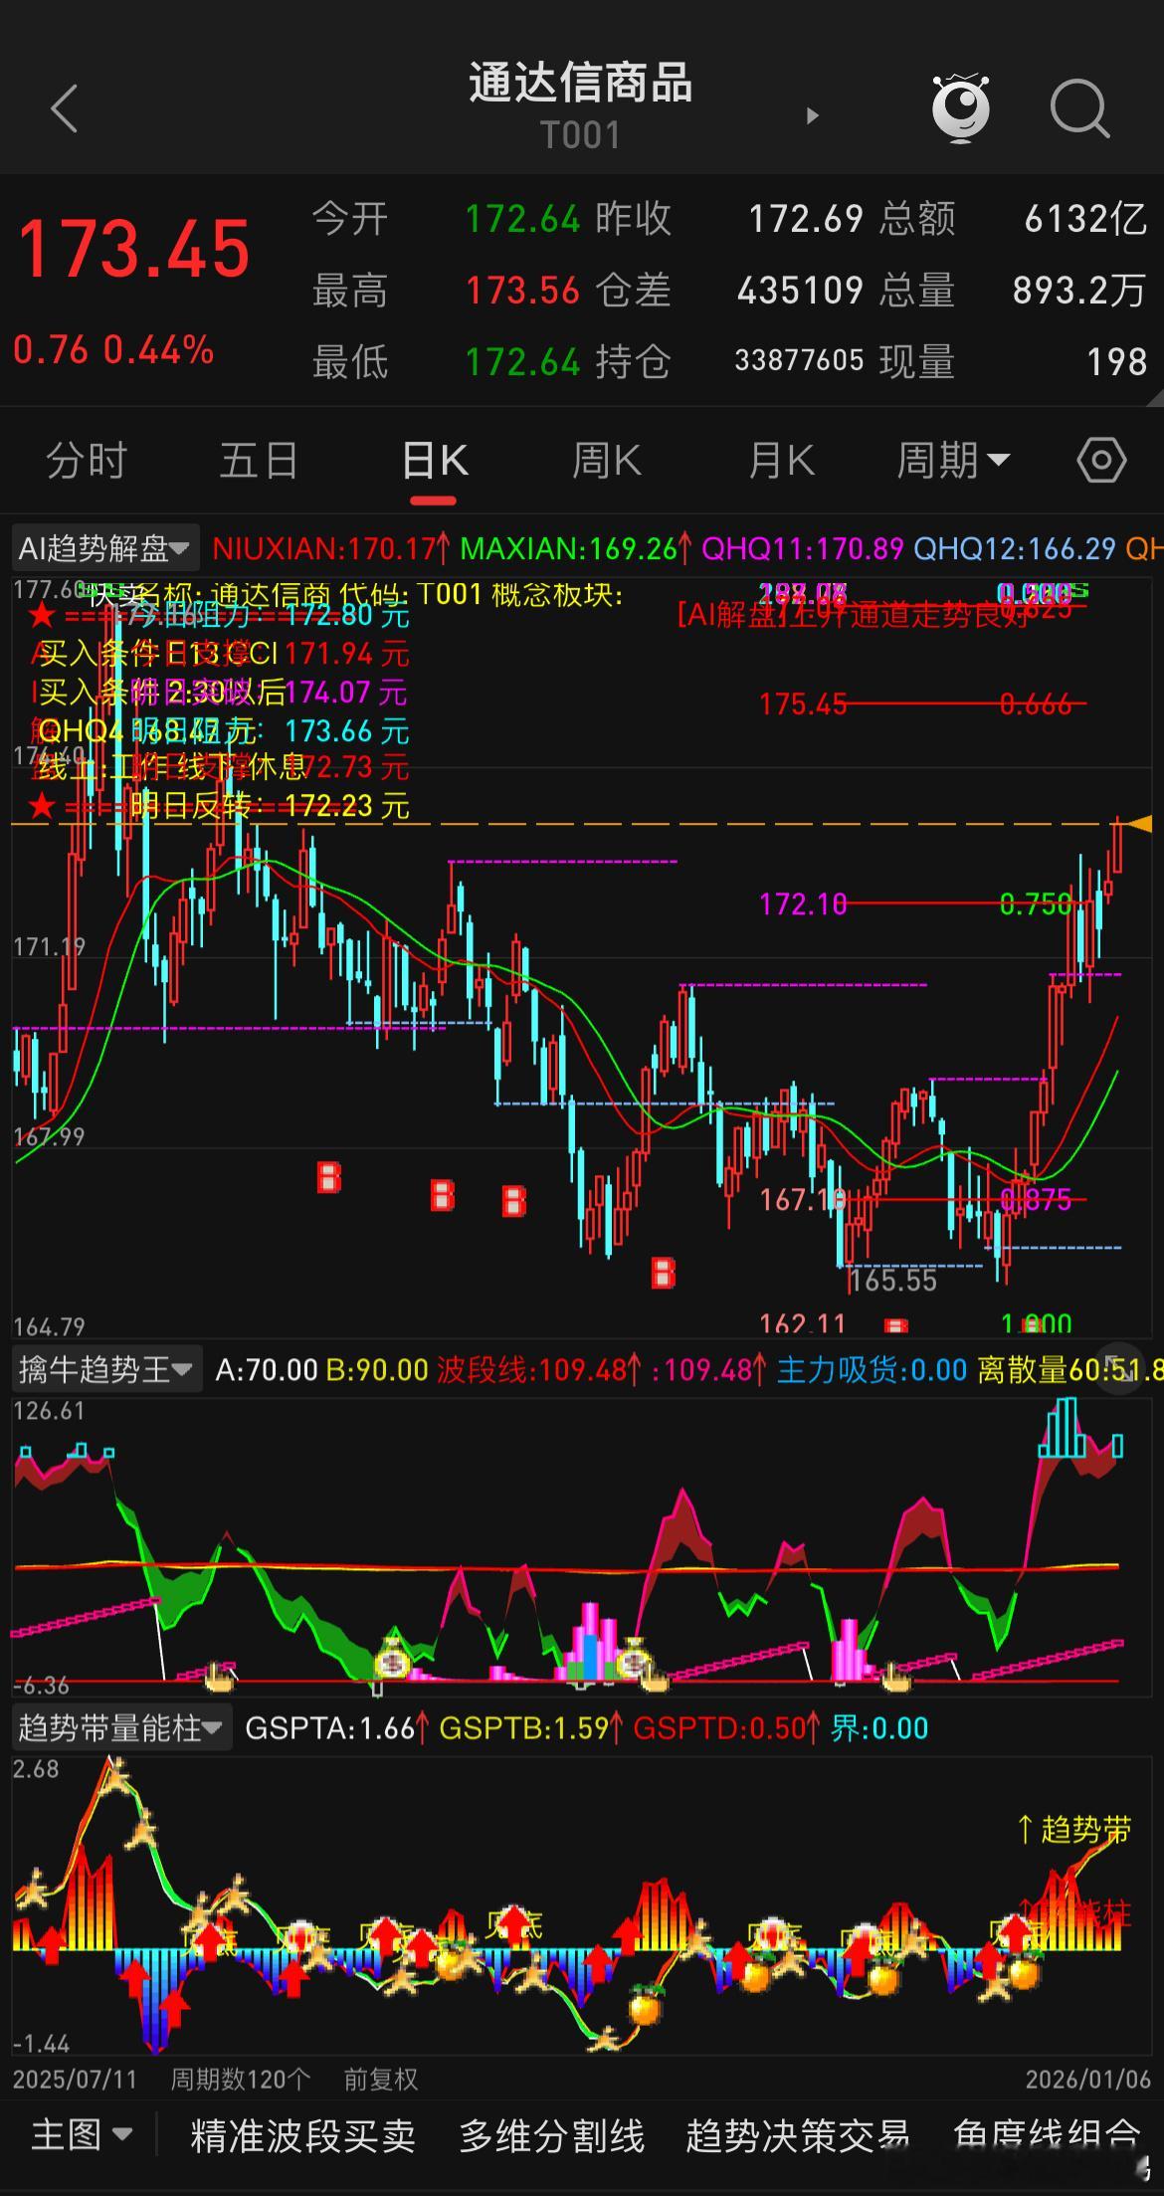Expand quote panel corner triangle
The image size is (1164, 2196).
(x=1153, y=398)
